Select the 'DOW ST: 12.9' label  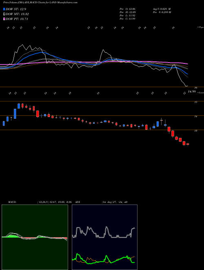click(16, 9)
